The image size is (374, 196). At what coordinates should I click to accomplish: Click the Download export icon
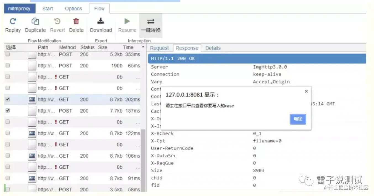click(101, 21)
